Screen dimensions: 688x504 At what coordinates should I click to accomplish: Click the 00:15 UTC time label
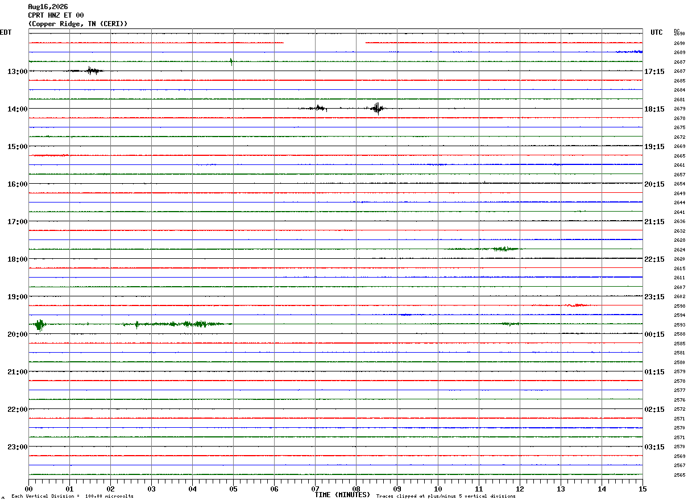(654, 334)
